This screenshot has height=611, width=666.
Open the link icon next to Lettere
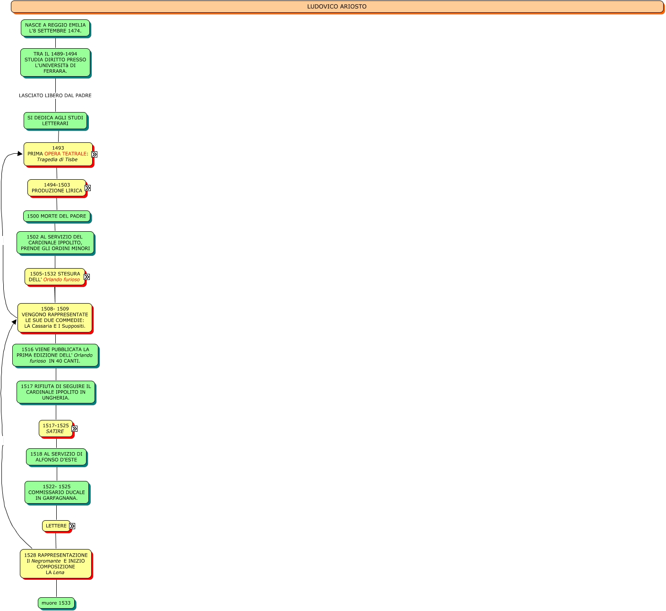[72, 526]
